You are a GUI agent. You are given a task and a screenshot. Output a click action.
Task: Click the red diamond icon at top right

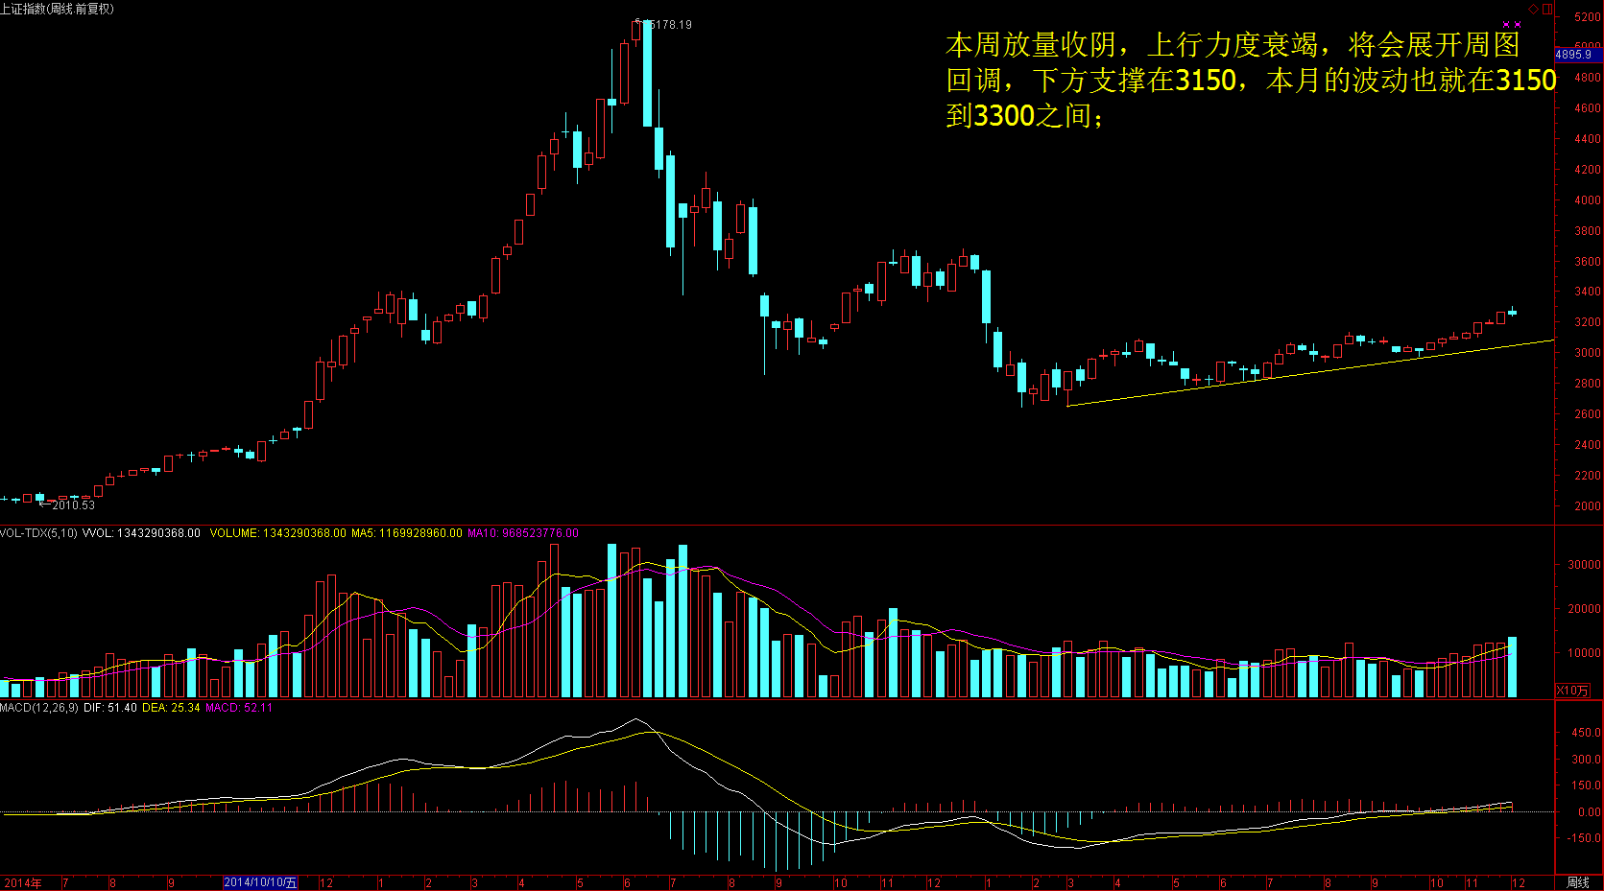click(1534, 9)
